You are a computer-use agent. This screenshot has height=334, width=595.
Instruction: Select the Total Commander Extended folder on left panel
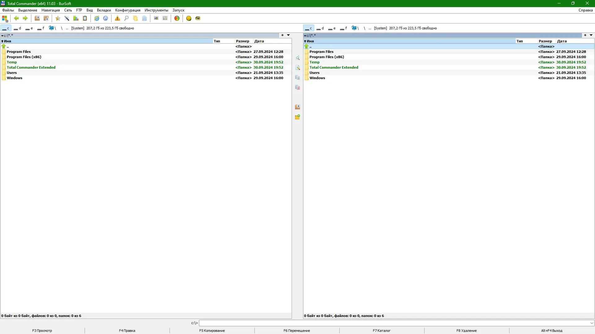(31, 67)
